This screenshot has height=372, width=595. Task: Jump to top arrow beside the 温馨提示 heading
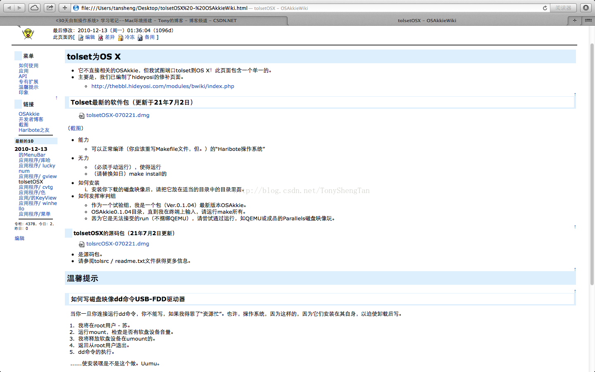[x=575, y=269]
